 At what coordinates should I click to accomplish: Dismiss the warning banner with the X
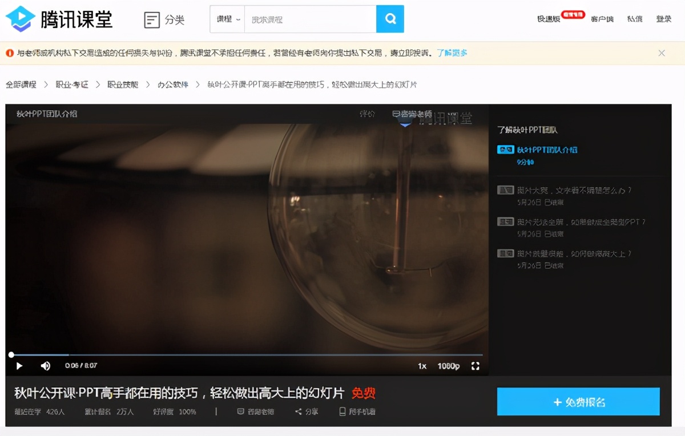[662, 52]
